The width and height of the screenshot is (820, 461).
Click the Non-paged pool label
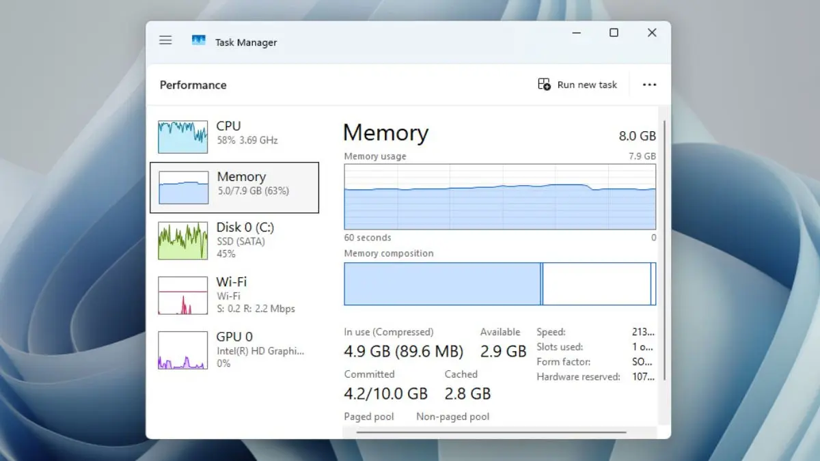pos(453,417)
